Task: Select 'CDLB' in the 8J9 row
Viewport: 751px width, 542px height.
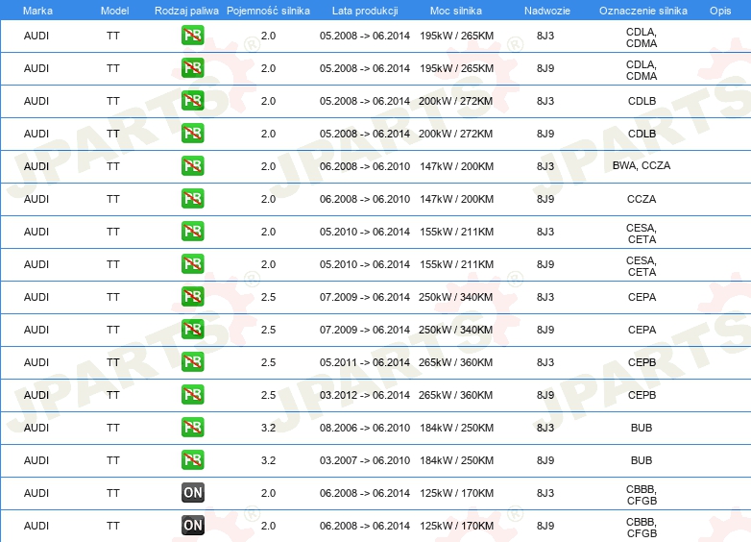Action: coord(642,134)
